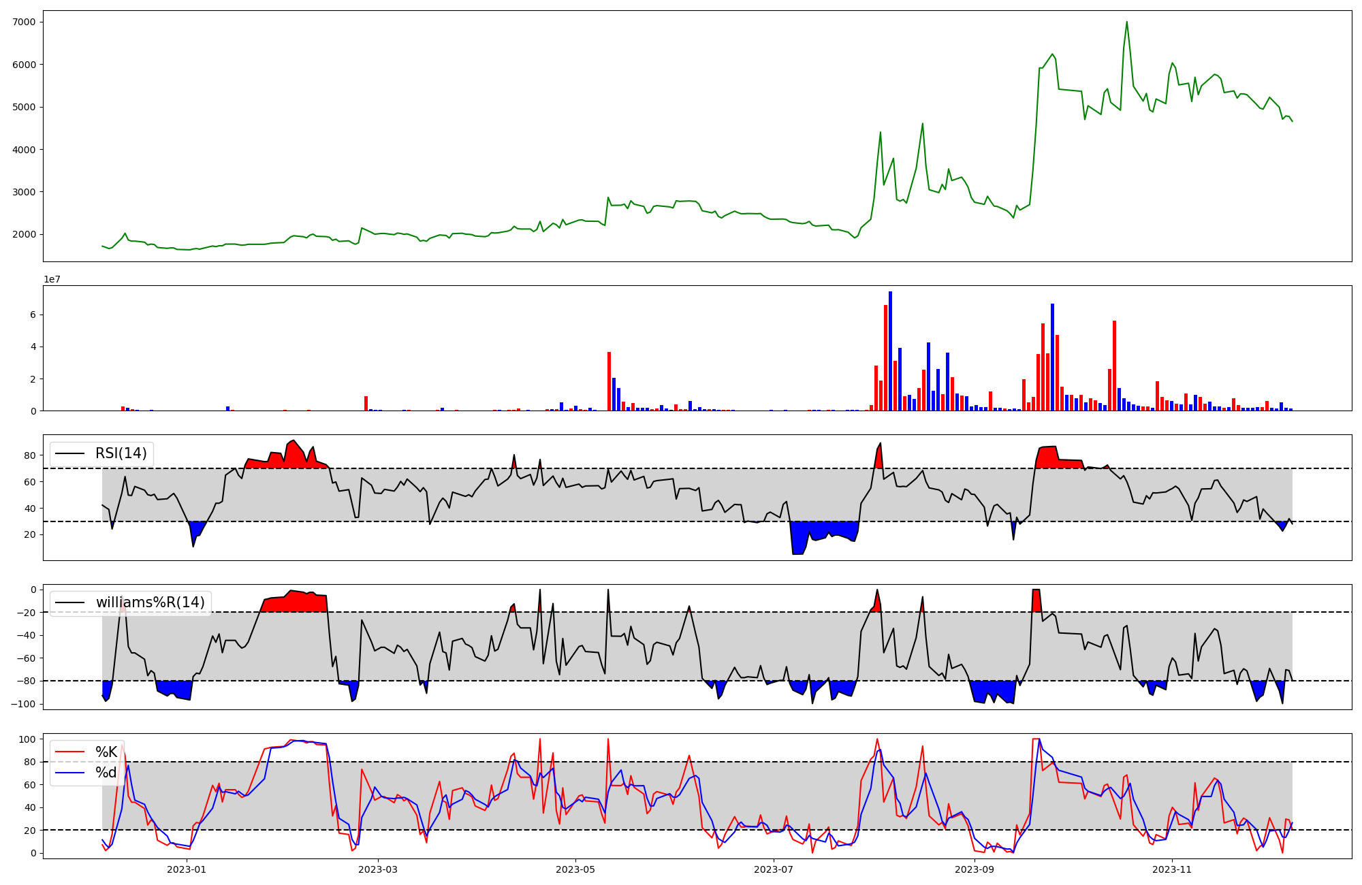1362x885 pixels.
Task: Click the 7000 price axis tick label
Action: pyautogui.click(x=24, y=22)
